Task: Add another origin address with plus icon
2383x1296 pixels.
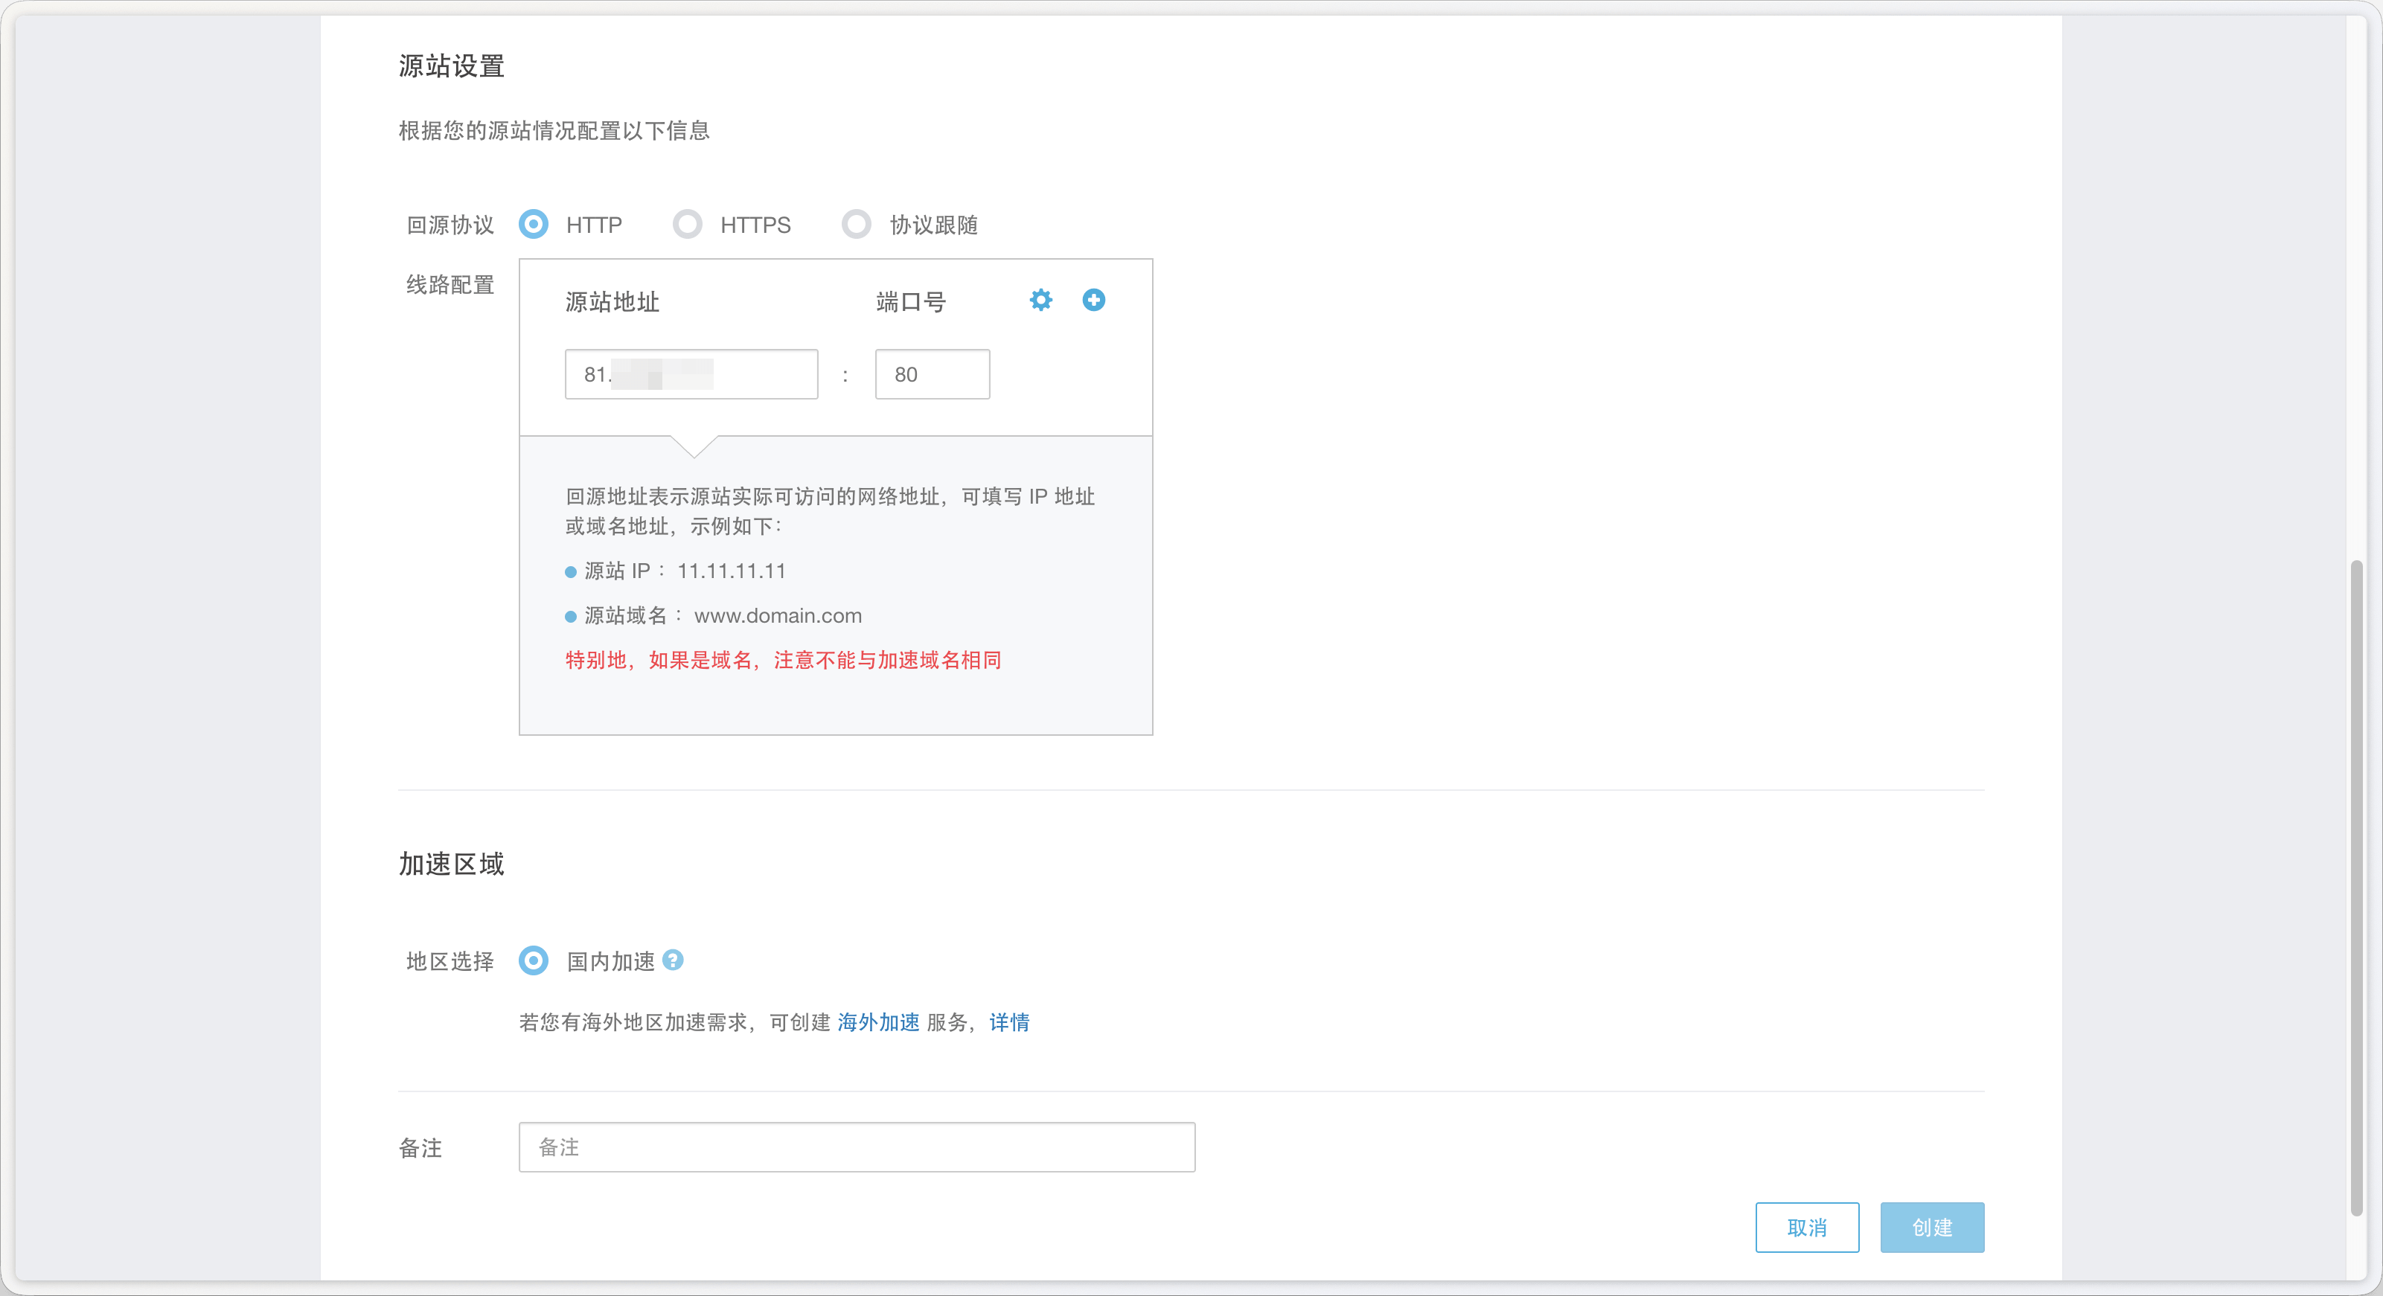Action: pos(1093,300)
